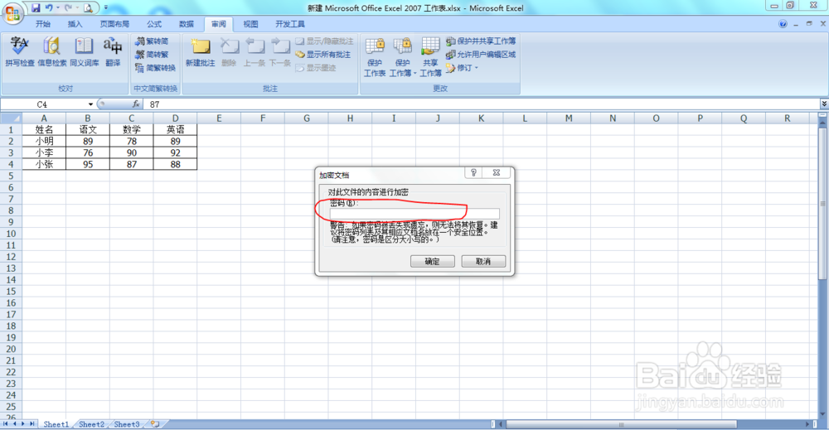Click the password input field
Screen dimensions: 829x430
[414, 214]
